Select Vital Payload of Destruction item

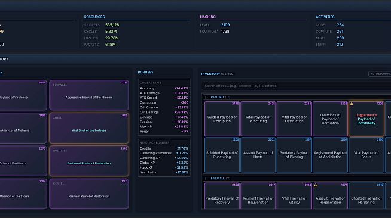tap(294, 119)
